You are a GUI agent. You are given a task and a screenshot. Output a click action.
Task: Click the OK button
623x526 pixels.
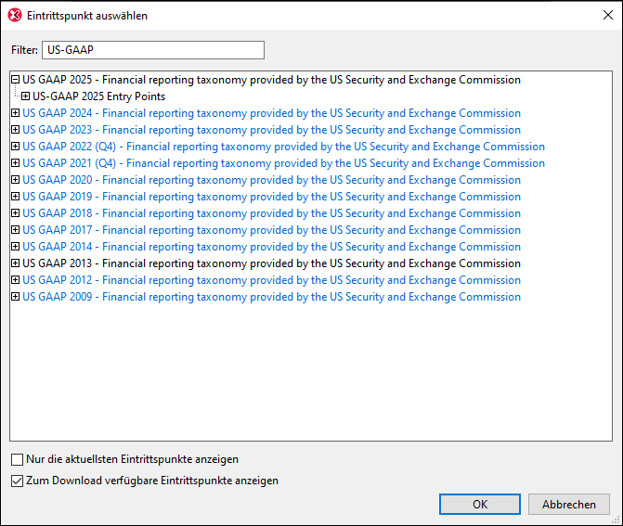click(479, 505)
